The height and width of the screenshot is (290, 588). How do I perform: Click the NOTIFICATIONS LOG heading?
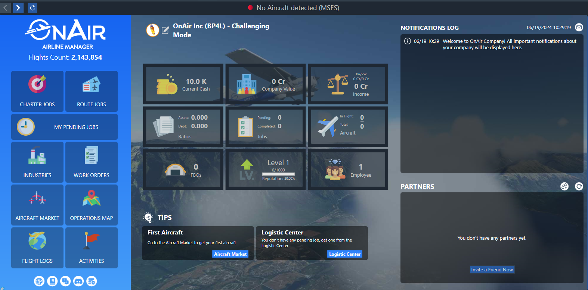click(x=430, y=28)
